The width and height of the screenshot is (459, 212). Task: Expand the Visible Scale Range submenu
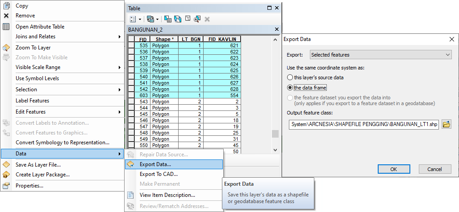(x=119, y=67)
